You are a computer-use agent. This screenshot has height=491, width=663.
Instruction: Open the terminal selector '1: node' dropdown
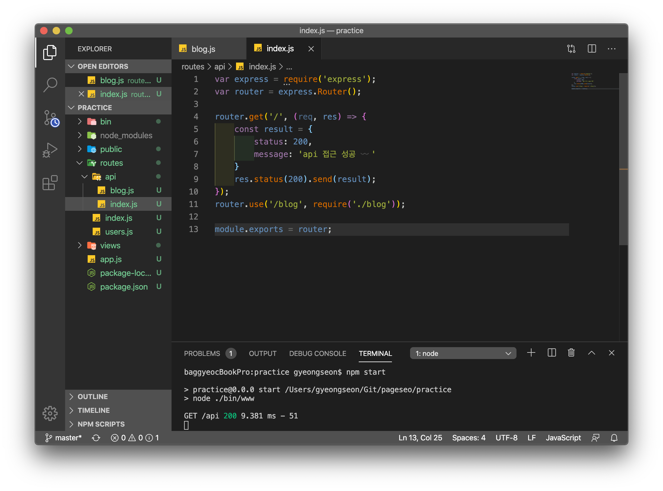463,353
